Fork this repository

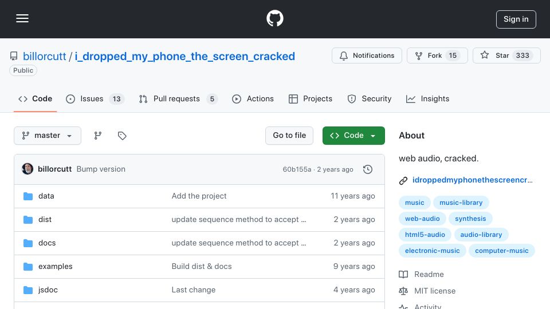[x=437, y=56]
